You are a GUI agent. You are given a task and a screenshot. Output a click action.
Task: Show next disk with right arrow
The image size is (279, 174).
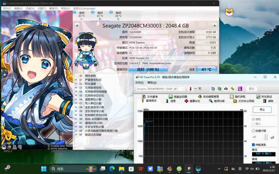tap(215, 26)
